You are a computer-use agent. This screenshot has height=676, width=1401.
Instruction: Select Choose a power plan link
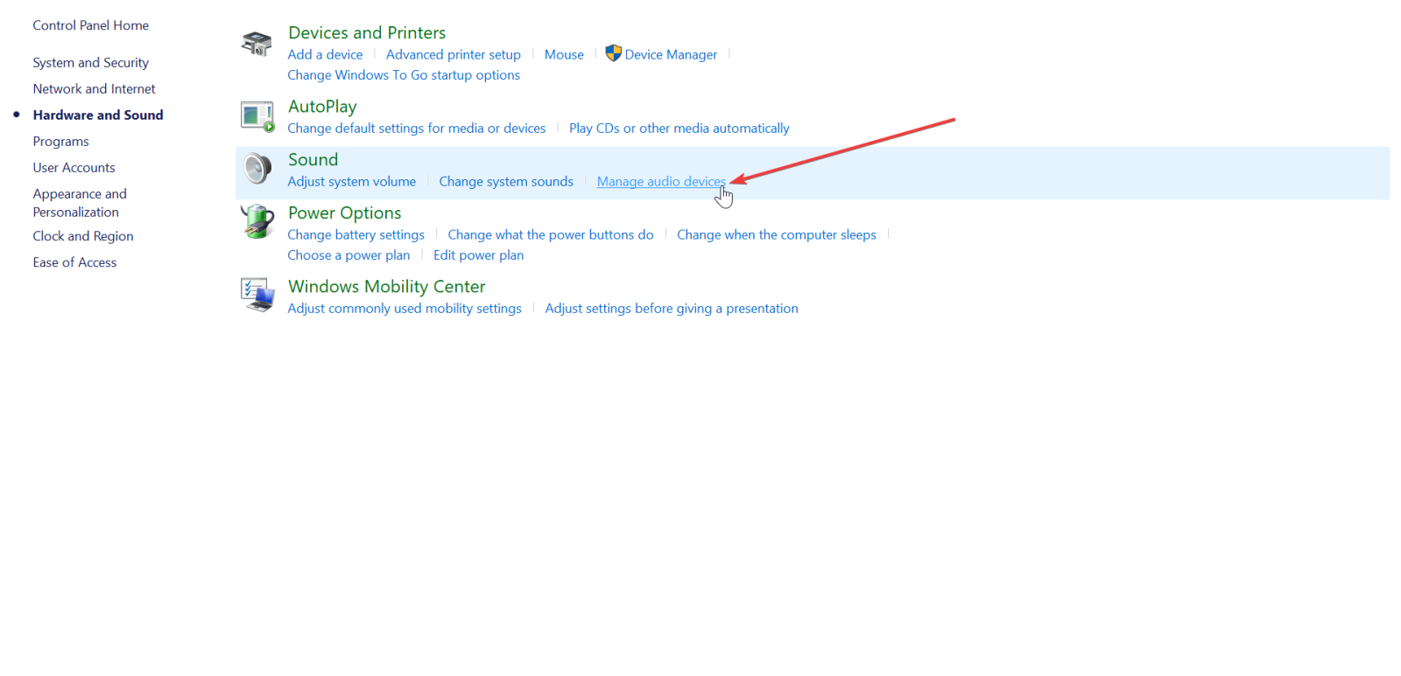click(348, 255)
